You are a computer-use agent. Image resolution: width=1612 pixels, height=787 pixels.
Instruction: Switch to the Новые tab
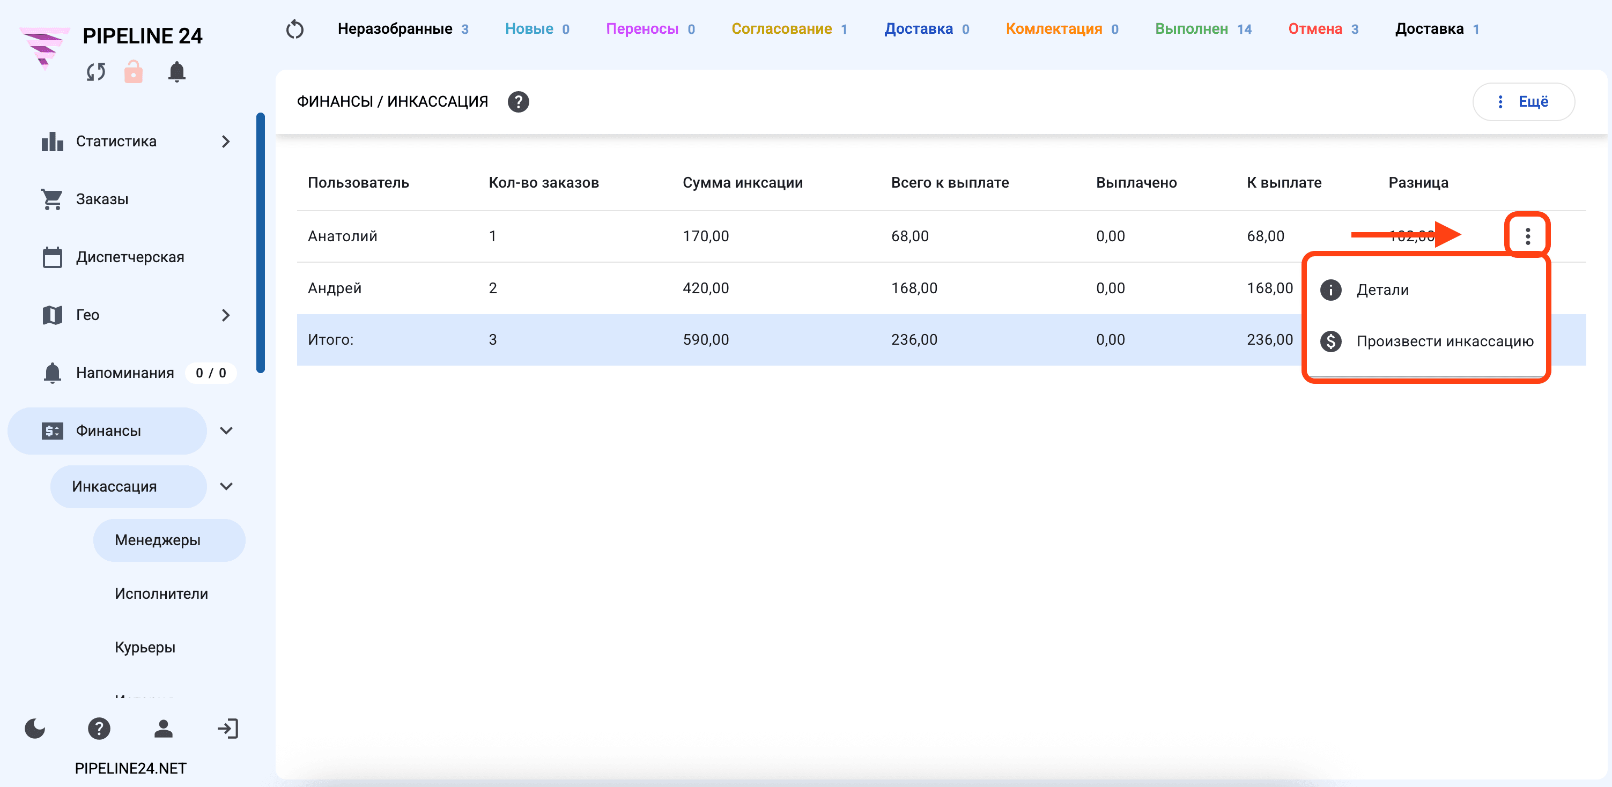tap(537, 29)
